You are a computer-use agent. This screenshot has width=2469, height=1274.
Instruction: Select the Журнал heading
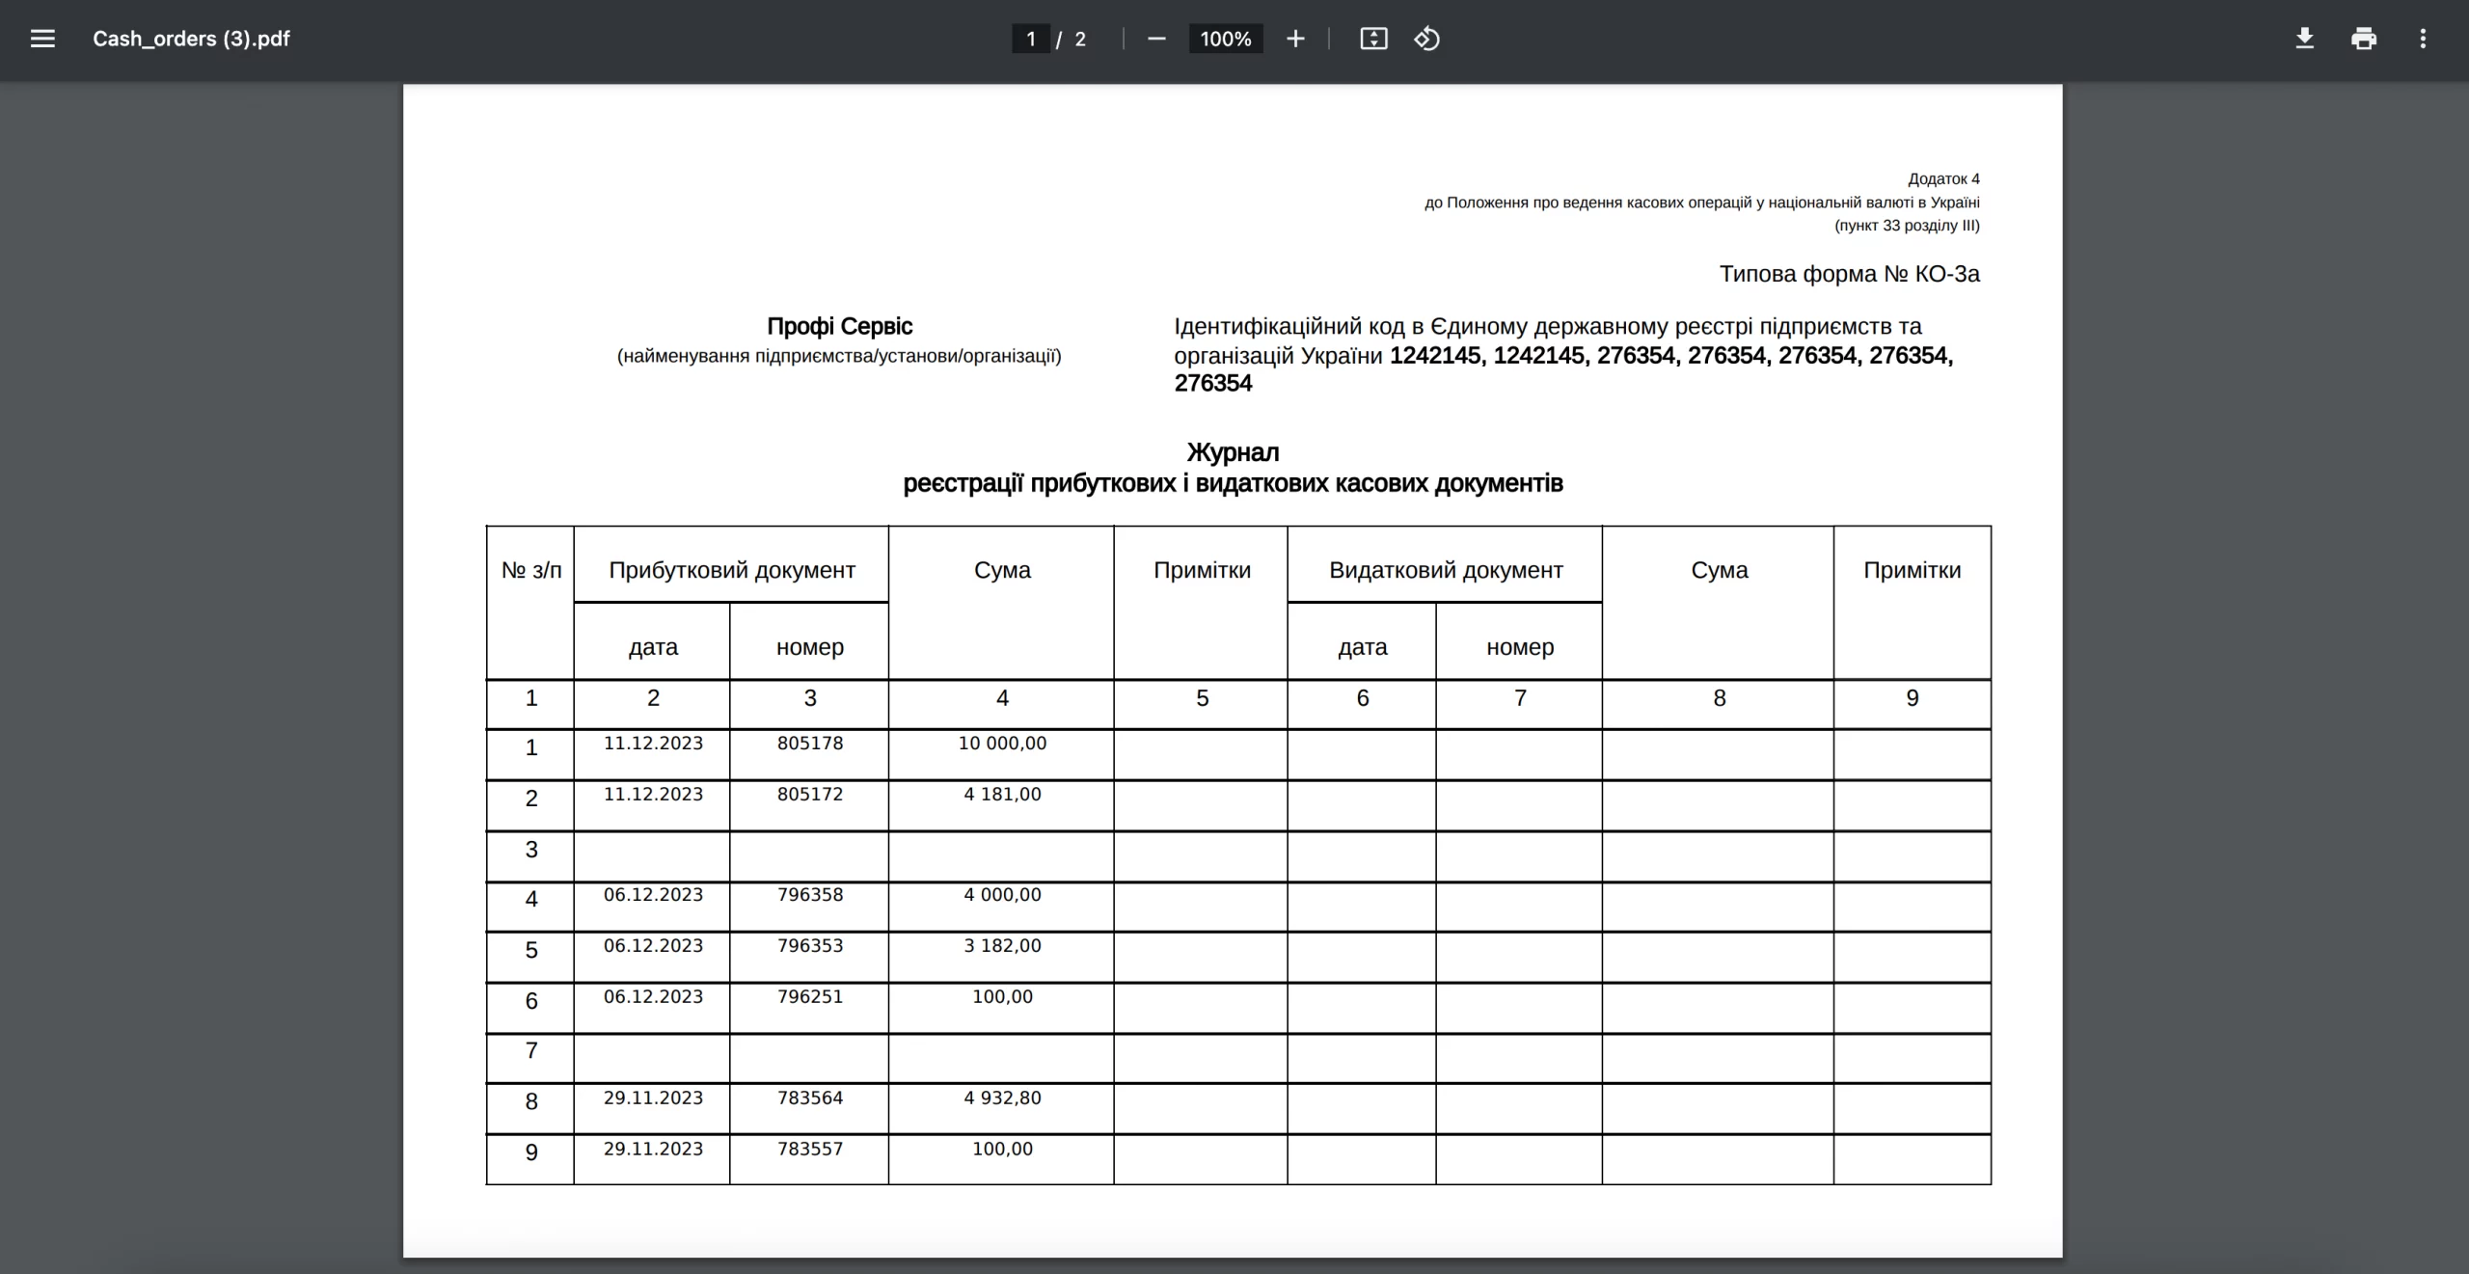1233,452
